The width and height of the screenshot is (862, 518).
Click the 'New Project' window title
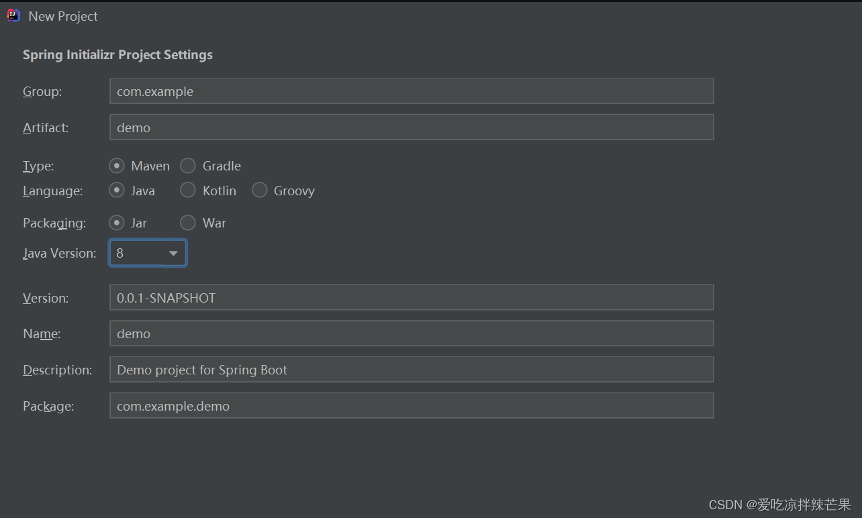63,16
